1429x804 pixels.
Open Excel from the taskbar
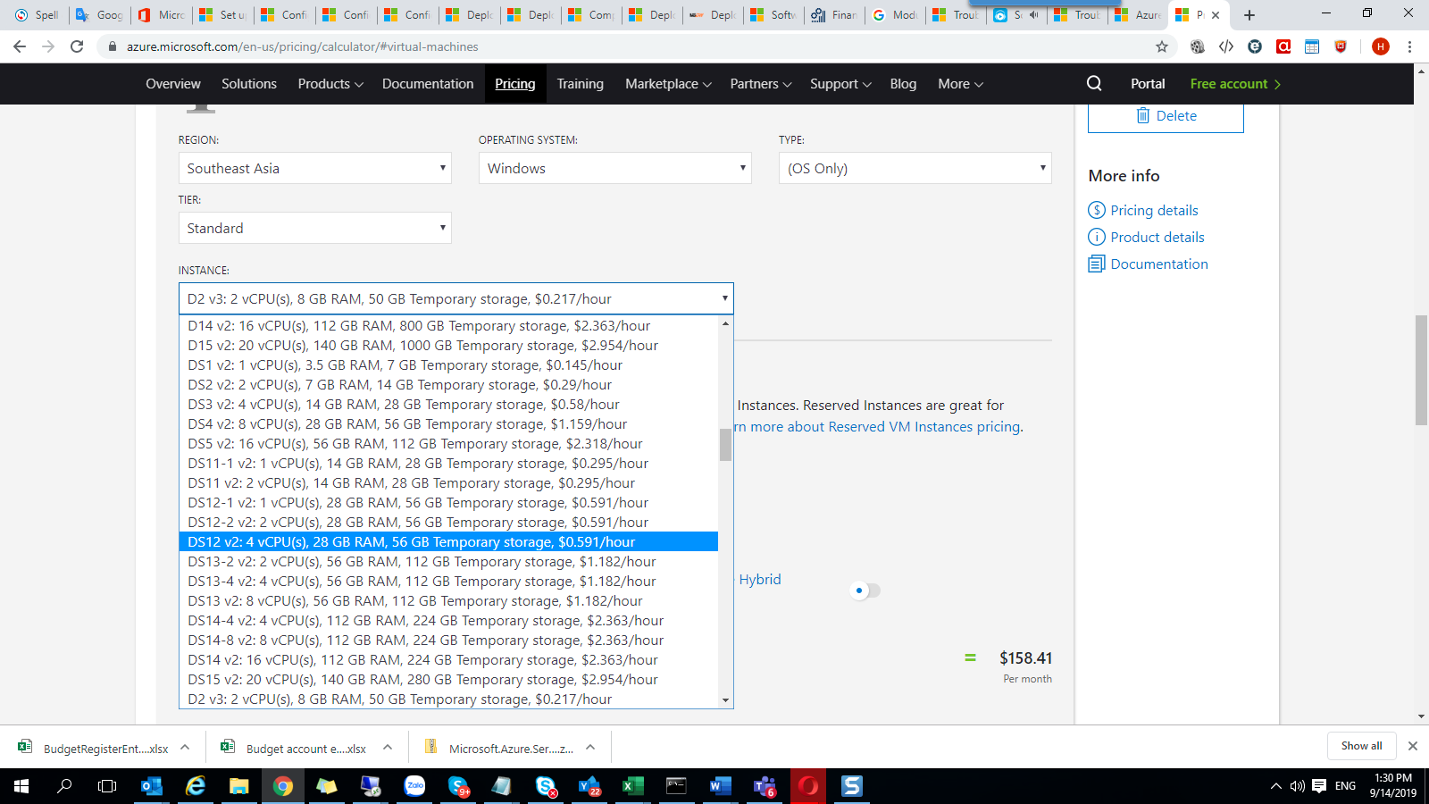point(632,786)
